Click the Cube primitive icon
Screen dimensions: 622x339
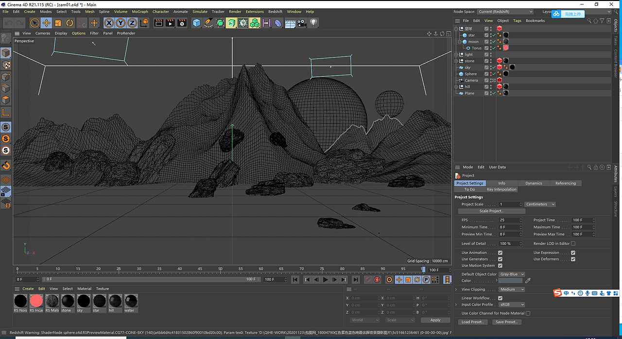coord(196,23)
